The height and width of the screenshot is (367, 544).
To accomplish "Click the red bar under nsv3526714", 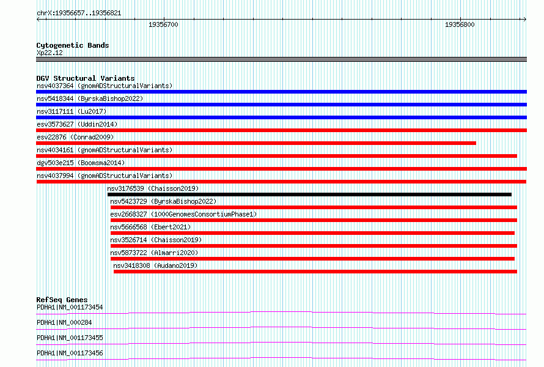I will click(x=314, y=246).
